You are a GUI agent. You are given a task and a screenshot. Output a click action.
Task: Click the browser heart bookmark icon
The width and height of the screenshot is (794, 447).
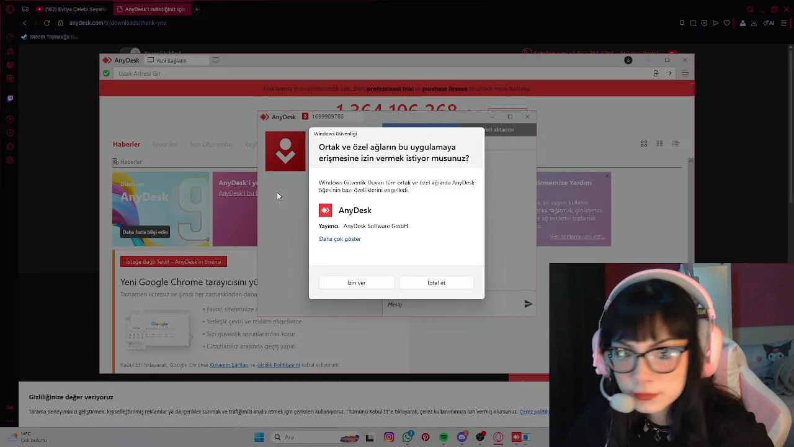coord(726,23)
